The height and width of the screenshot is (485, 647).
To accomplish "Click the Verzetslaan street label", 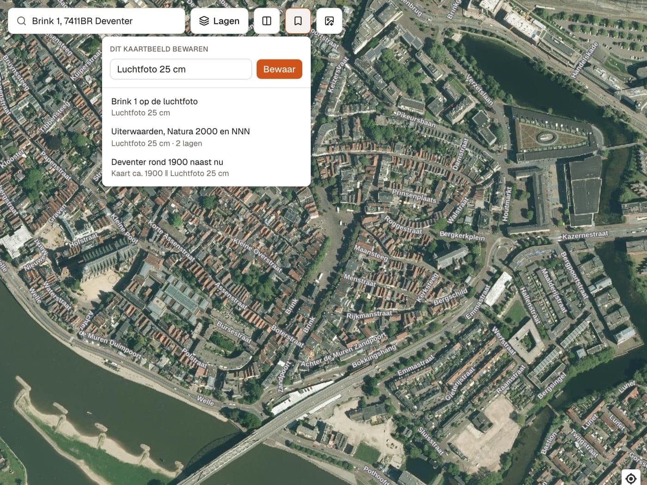I will (479, 90).
